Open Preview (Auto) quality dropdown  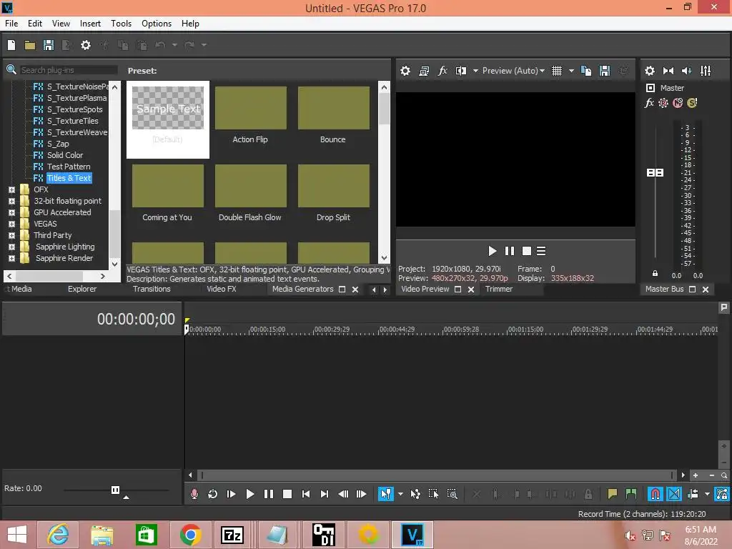click(513, 71)
